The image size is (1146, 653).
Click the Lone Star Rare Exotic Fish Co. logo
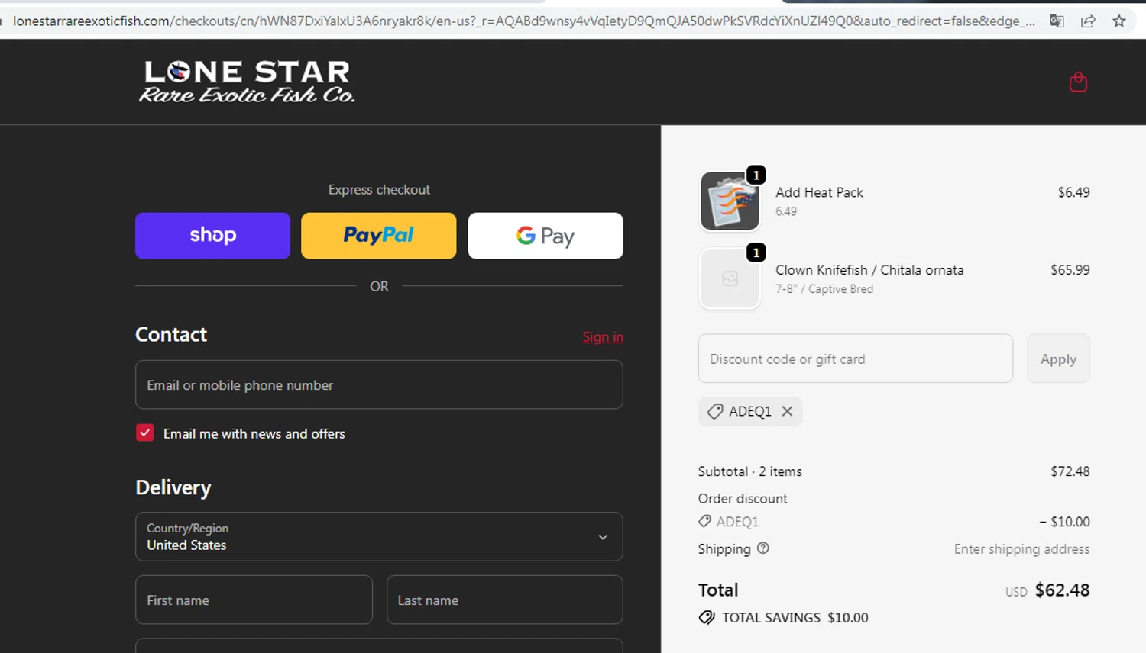click(x=247, y=82)
